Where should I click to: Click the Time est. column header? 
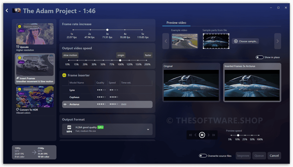click(x=126, y=83)
